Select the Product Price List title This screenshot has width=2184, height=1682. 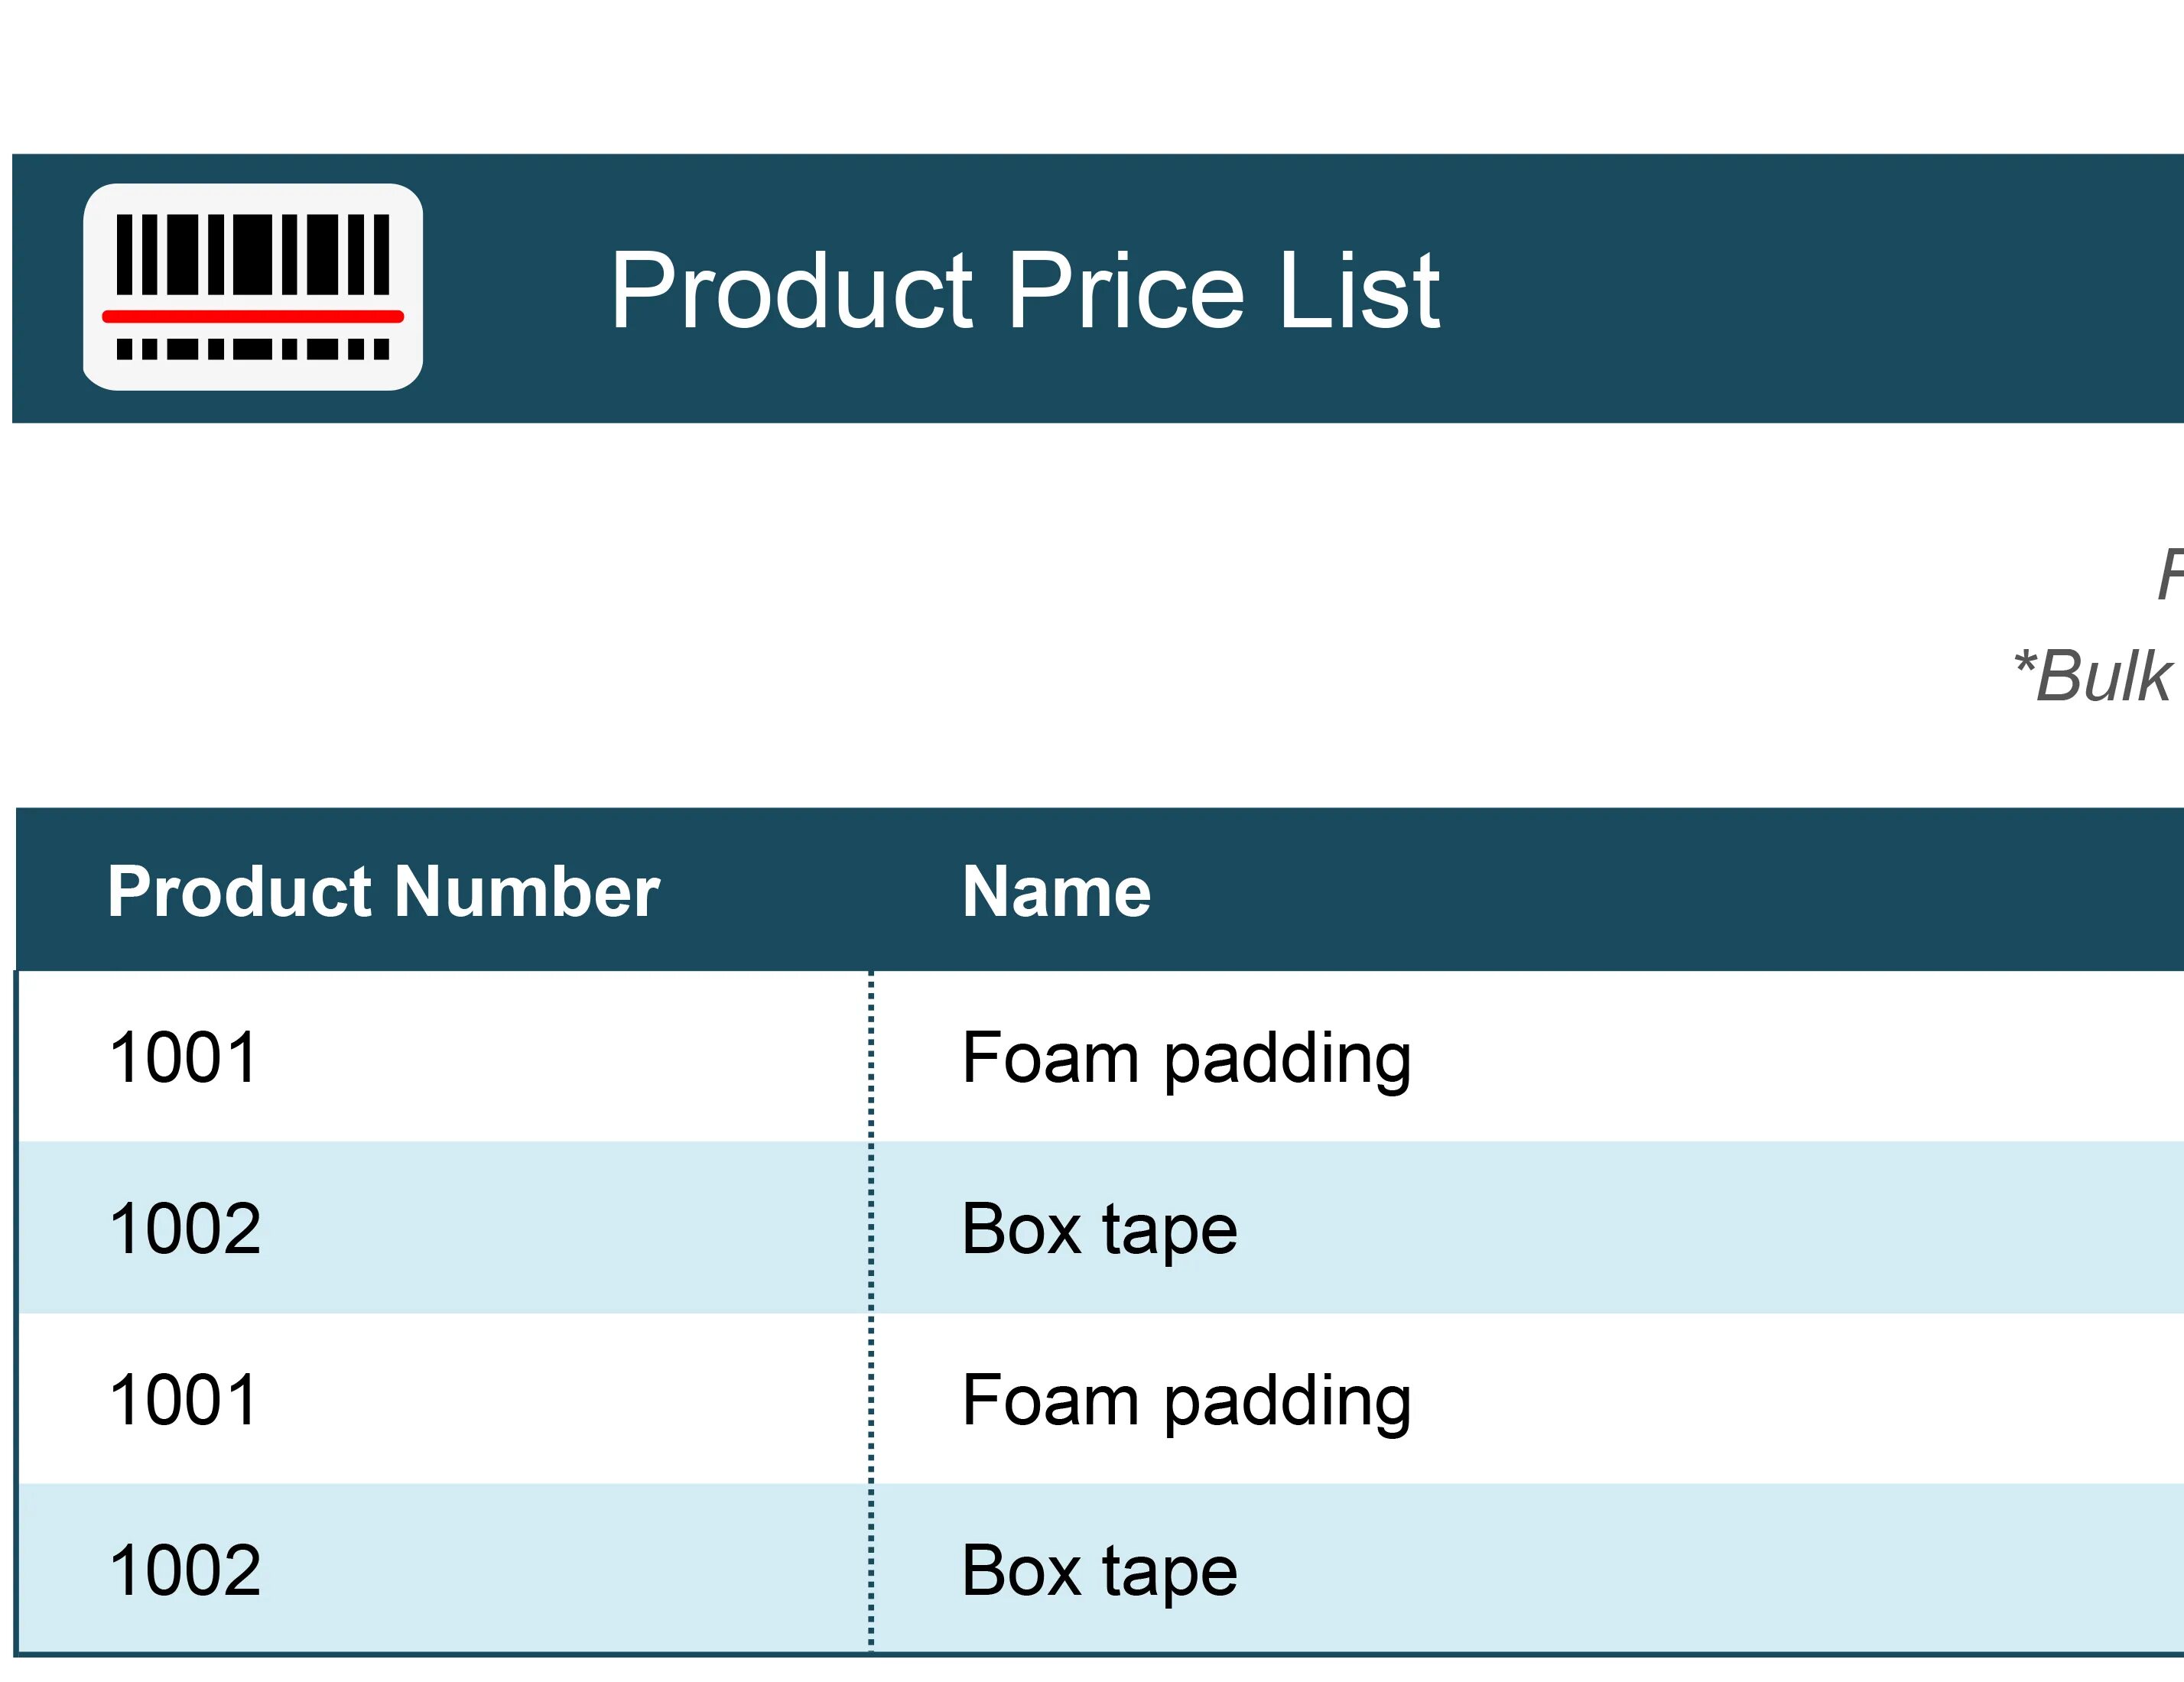(1025, 290)
